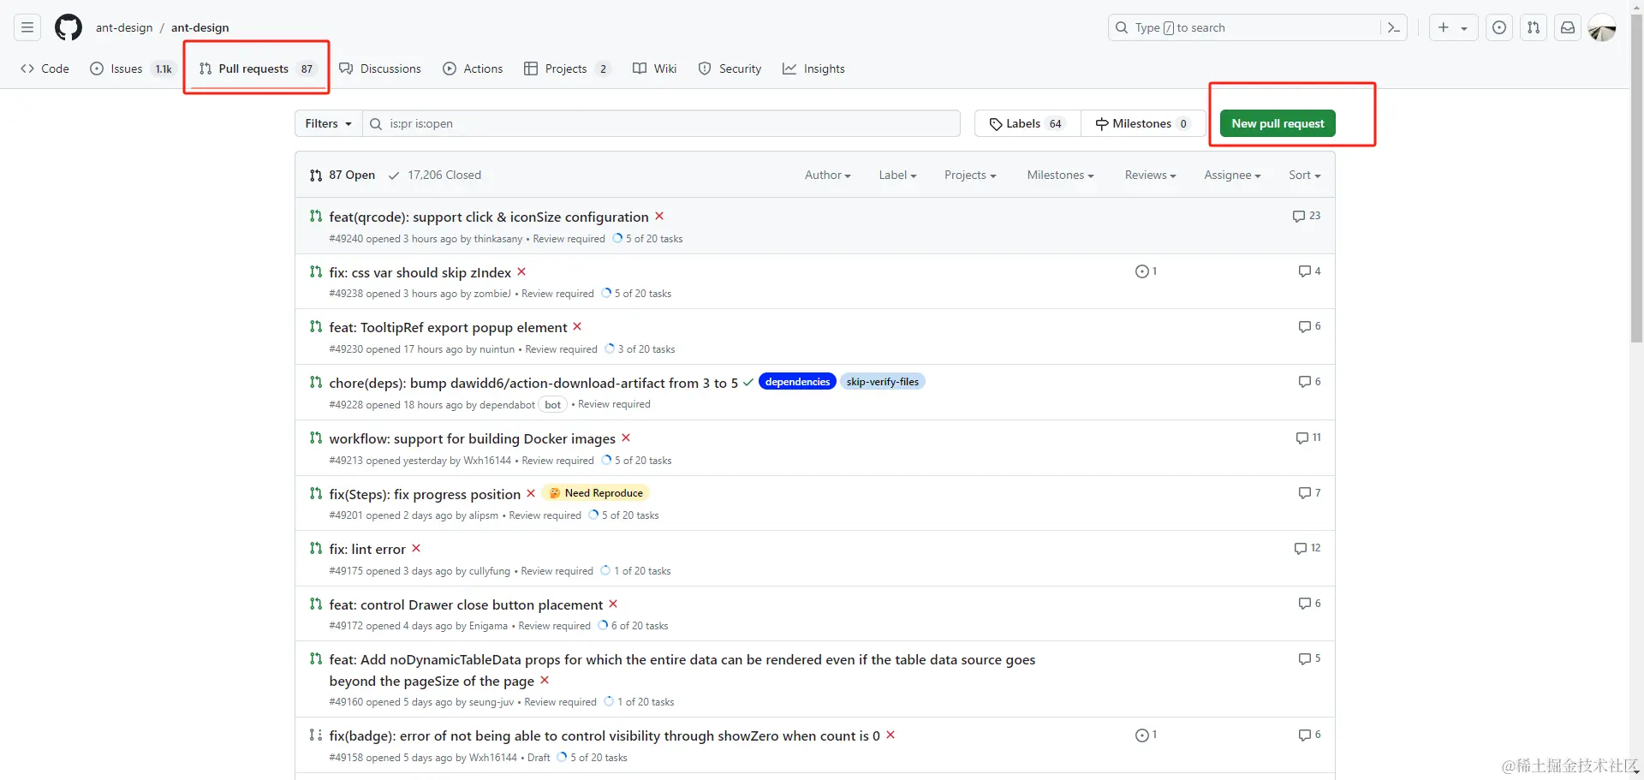Open the command palette icon in search bar
Viewport: 1644px width, 780px height.
click(1393, 27)
